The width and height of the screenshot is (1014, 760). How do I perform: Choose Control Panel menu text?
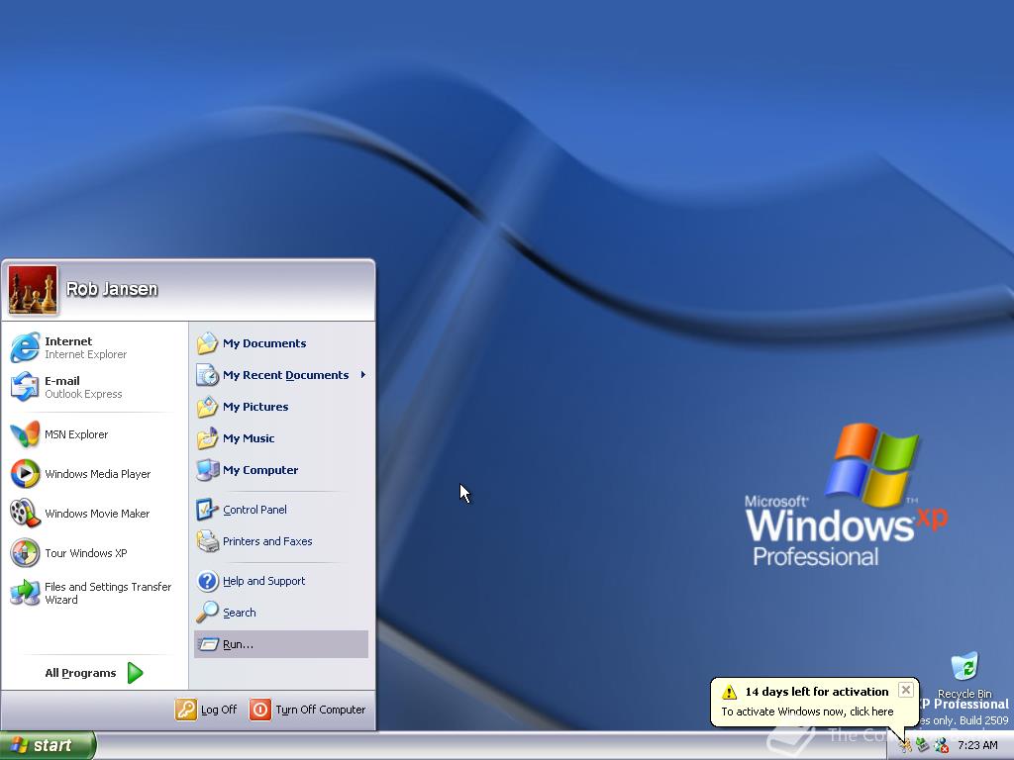[254, 510]
